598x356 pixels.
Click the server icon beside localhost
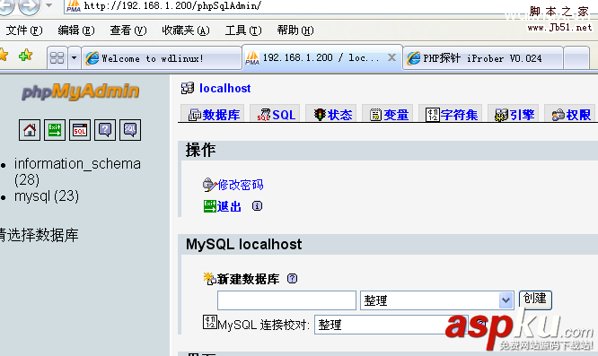coord(188,88)
